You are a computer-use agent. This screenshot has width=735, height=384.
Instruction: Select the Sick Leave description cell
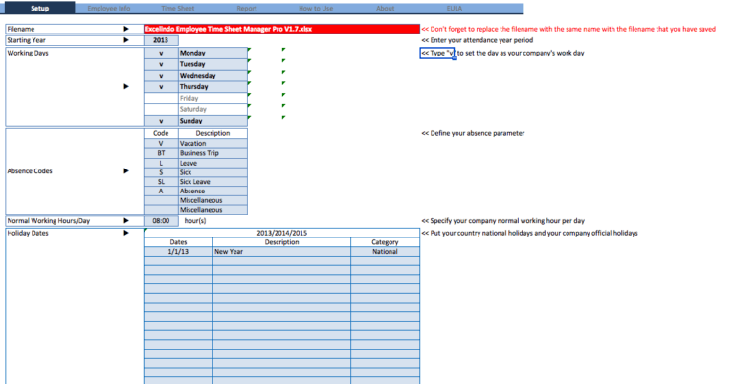coord(212,181)
